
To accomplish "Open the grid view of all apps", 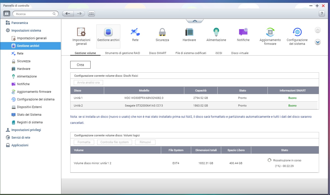I will coord(91,14).
